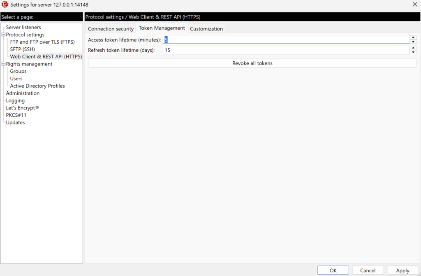
Task: Close the server settings dialog
Action: coord(414,5)
